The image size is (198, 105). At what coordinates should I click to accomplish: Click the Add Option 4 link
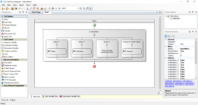(188, 81)
